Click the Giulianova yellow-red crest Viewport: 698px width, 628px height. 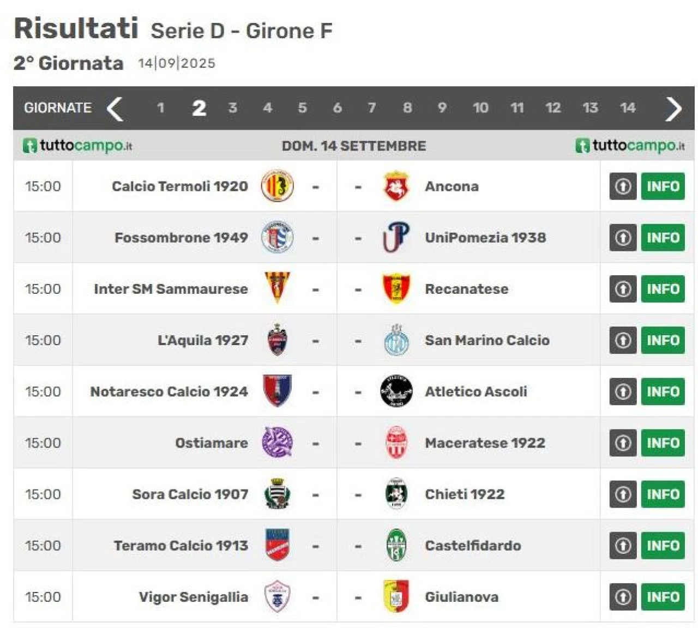click(396, 597)
